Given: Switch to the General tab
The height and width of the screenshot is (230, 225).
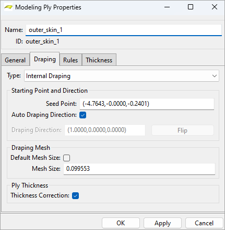Looking at the screenshot, I should click(15, 60).
